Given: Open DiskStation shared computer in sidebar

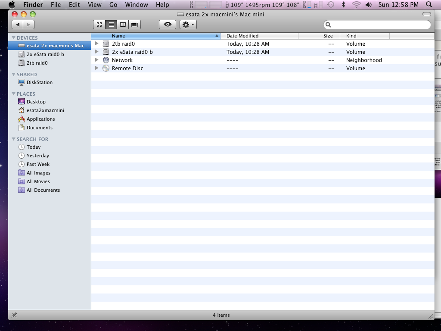Looking at the screenshot, I should pyautogui.click(x=50, y=82).
